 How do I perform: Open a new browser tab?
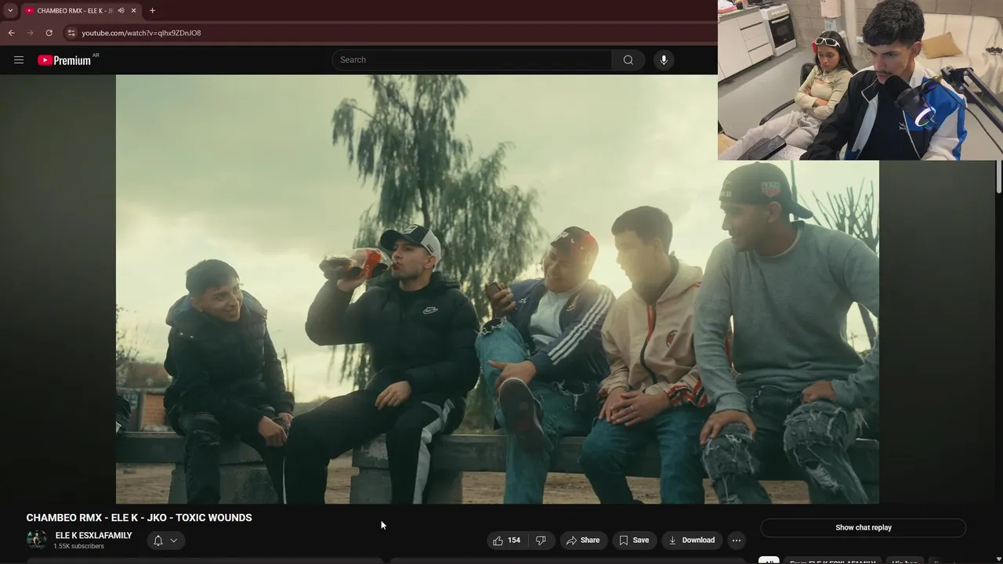tap(152, 10)
